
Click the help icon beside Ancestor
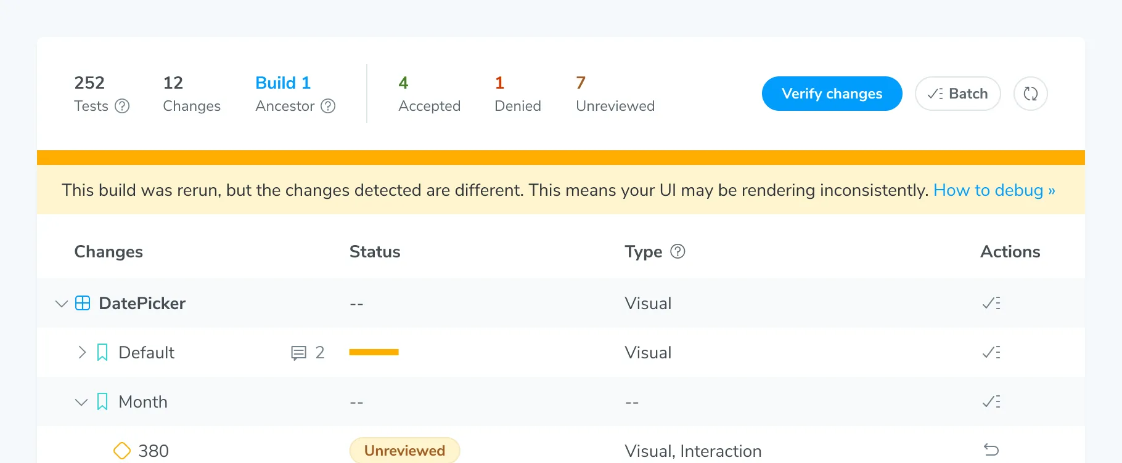[x=329, y=106]
